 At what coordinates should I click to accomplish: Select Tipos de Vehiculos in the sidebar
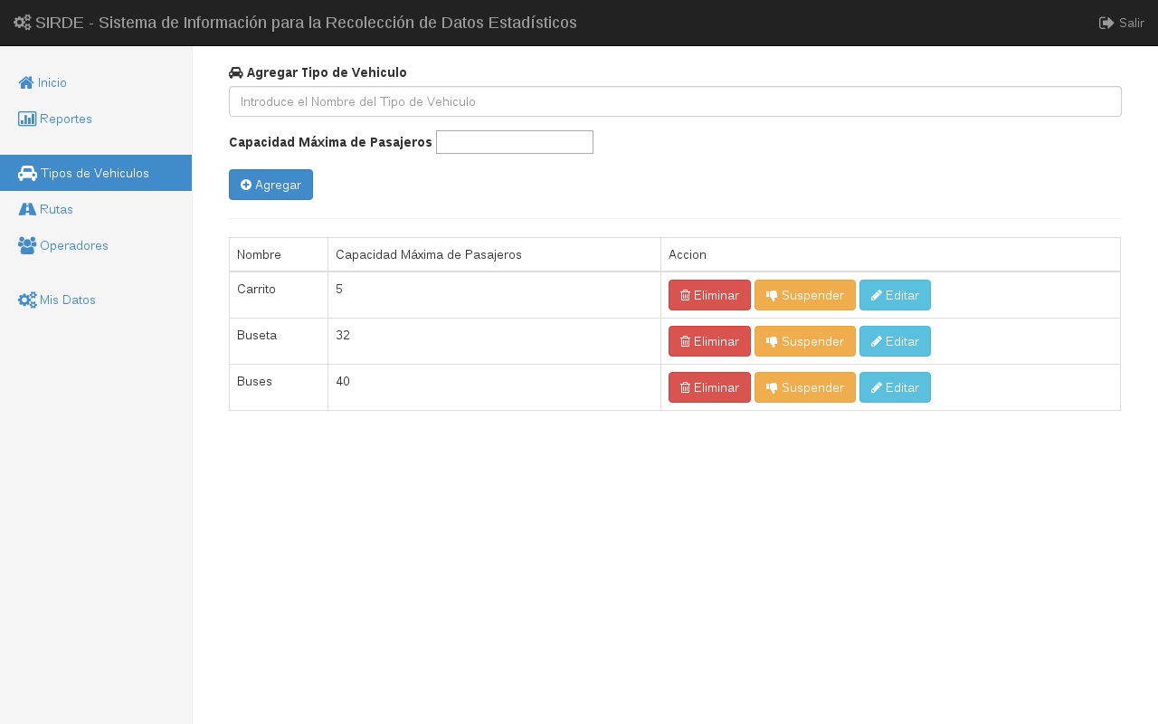point(96,173)
